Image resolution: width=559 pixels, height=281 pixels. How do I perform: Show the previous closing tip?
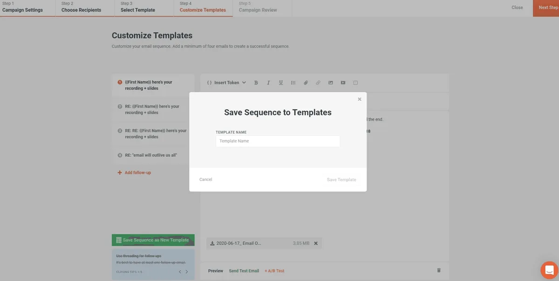tap(180, 271)
